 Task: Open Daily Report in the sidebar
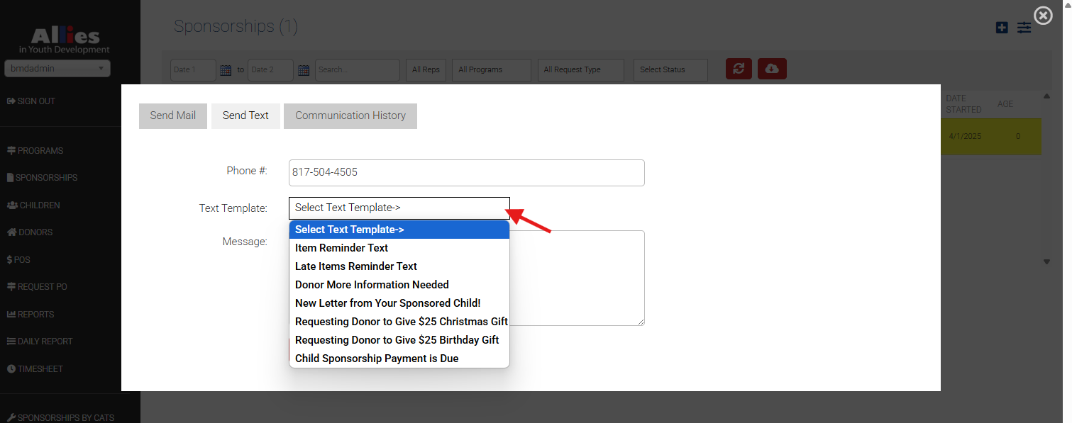(x=40, y=342)
